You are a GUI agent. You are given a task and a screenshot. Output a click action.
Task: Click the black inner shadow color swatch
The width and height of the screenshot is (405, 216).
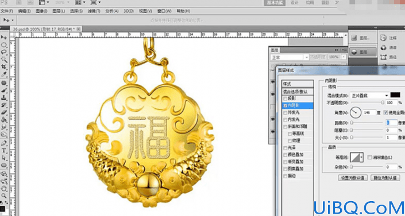395,95
